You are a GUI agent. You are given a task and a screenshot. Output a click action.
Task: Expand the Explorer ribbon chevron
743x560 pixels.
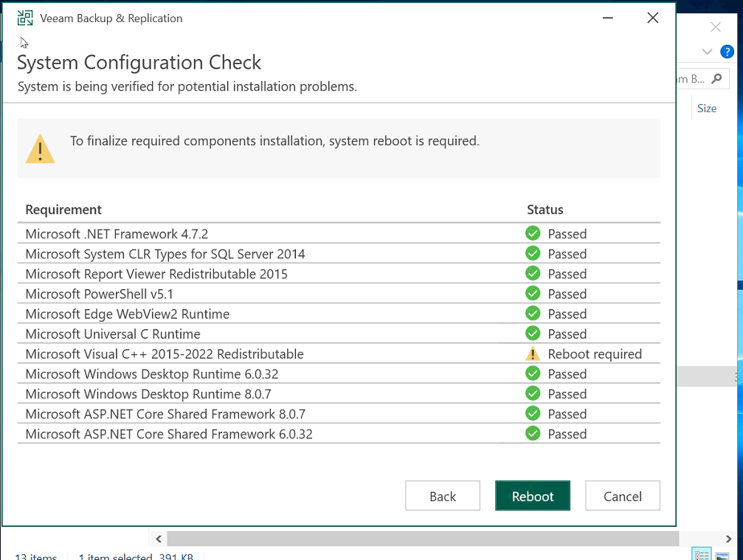click(x=707, y=52)
